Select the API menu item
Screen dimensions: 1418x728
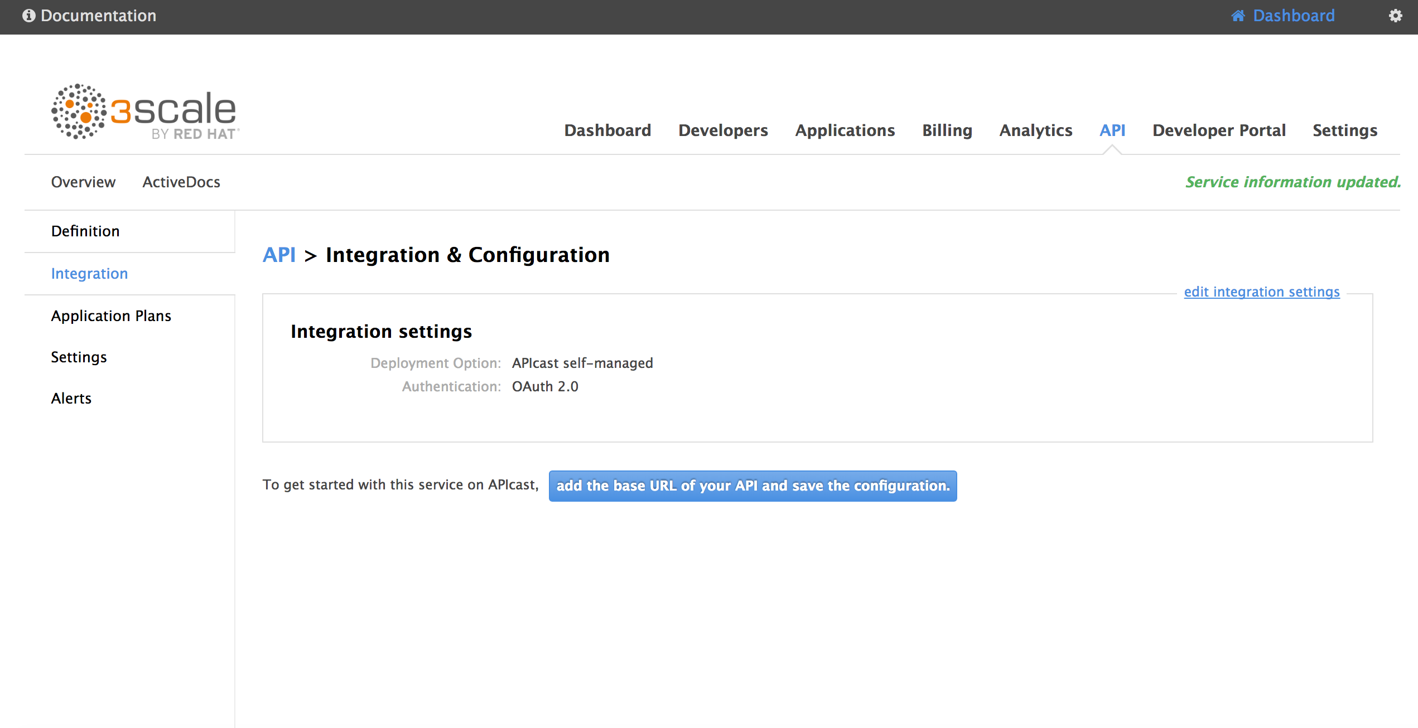pos(1112,130)
